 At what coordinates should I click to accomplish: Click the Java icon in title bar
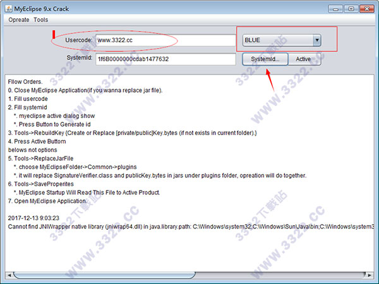point(8,9)
